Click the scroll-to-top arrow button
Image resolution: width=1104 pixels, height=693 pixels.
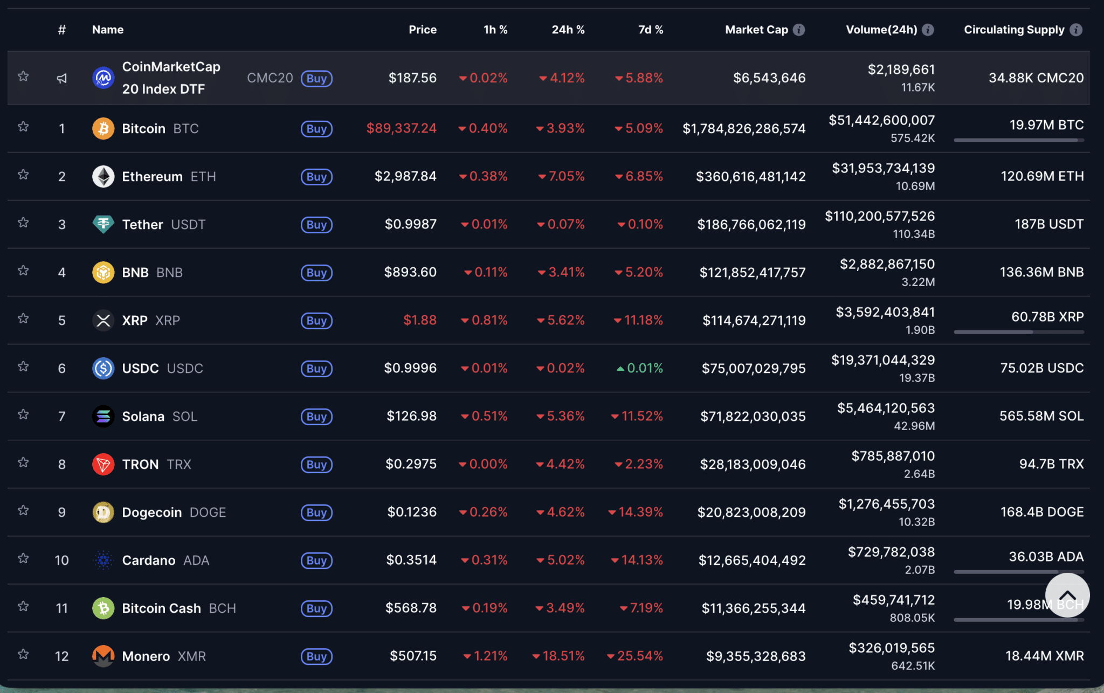tap(1068, 595)
